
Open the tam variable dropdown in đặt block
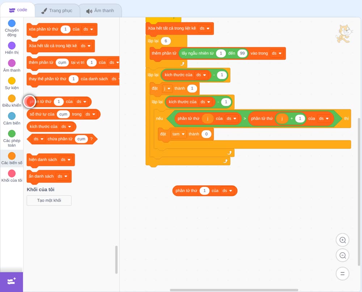click(x=178, y=134)
